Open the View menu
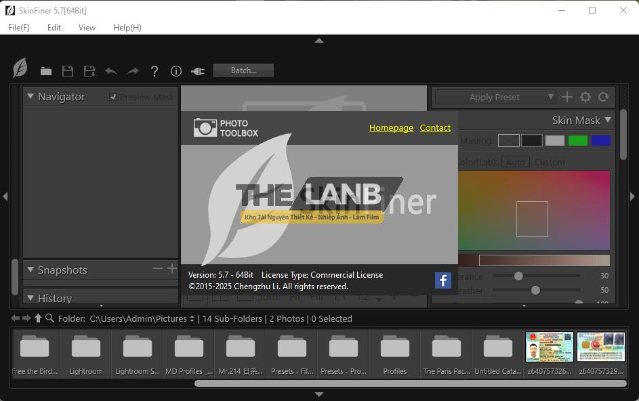 click(x=87, y=28)
